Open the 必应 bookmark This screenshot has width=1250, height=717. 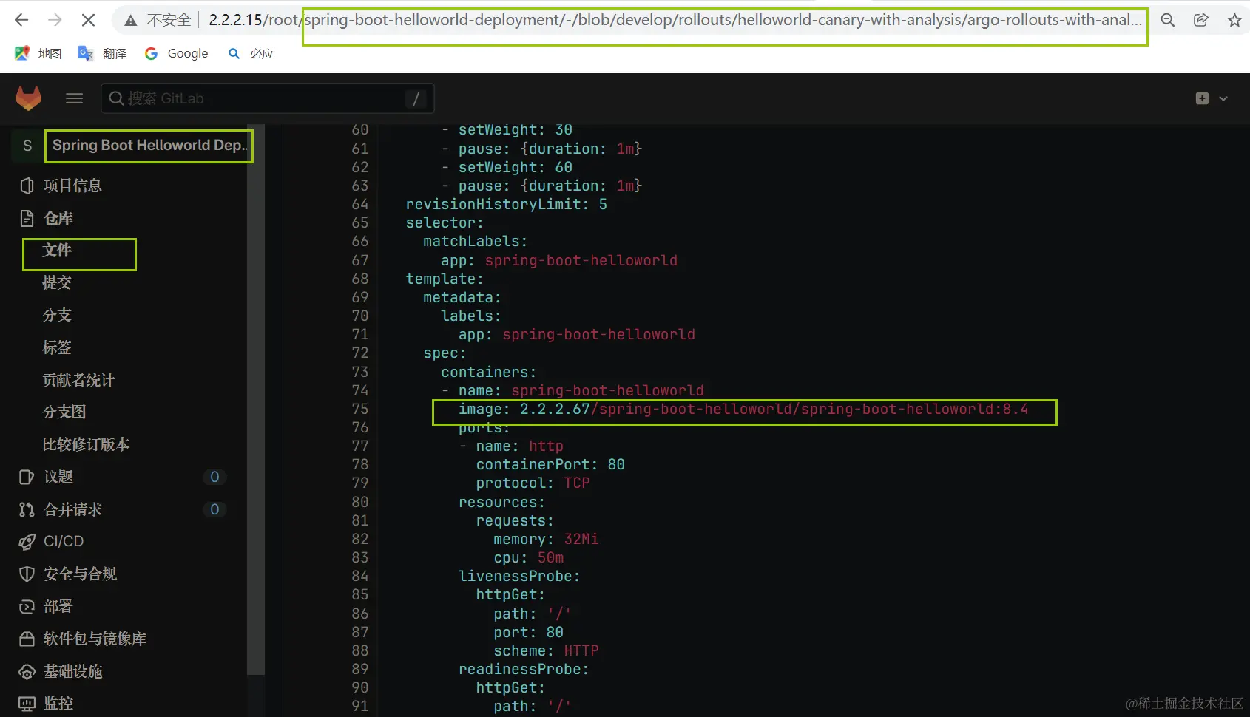point(251,53)
